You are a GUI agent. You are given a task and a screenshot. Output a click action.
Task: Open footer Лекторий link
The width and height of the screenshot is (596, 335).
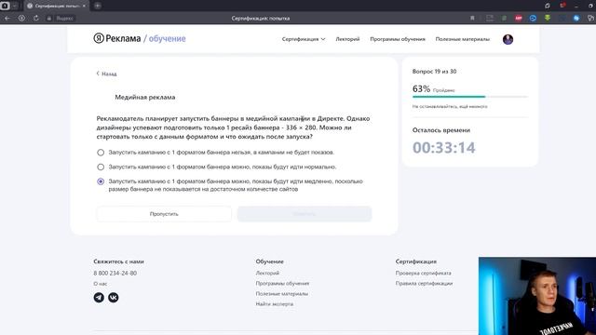(x=267, y=273)
